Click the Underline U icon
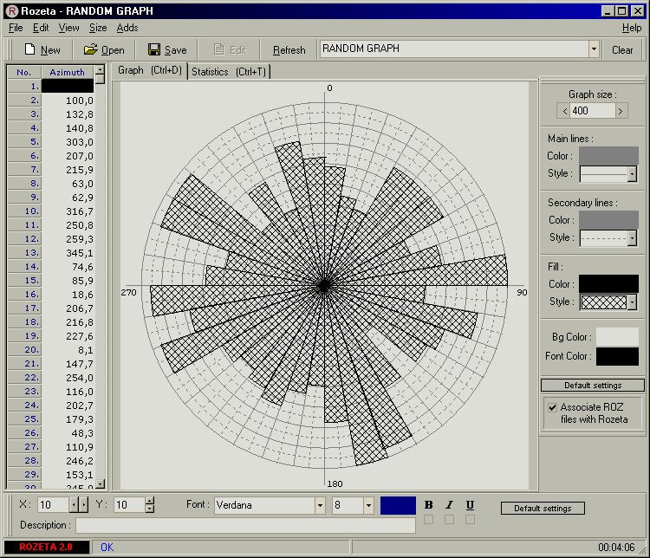The image size is (650, 558). tap(470, 505)
